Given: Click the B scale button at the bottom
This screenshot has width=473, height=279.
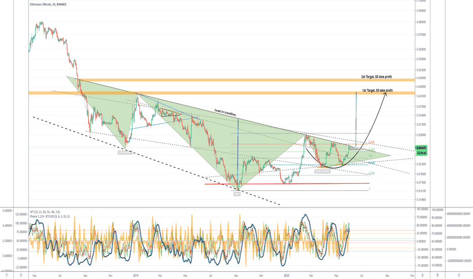Looking at the screenshot, I should click(437, 275).
